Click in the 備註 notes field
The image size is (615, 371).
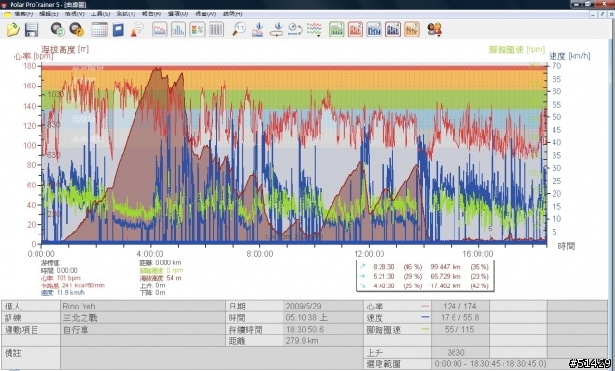point(211,359)
